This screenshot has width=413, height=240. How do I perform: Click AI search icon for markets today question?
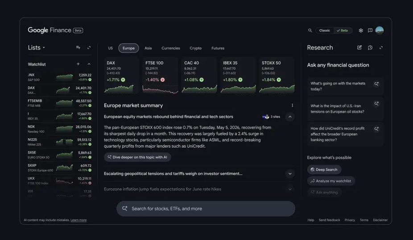376,84
